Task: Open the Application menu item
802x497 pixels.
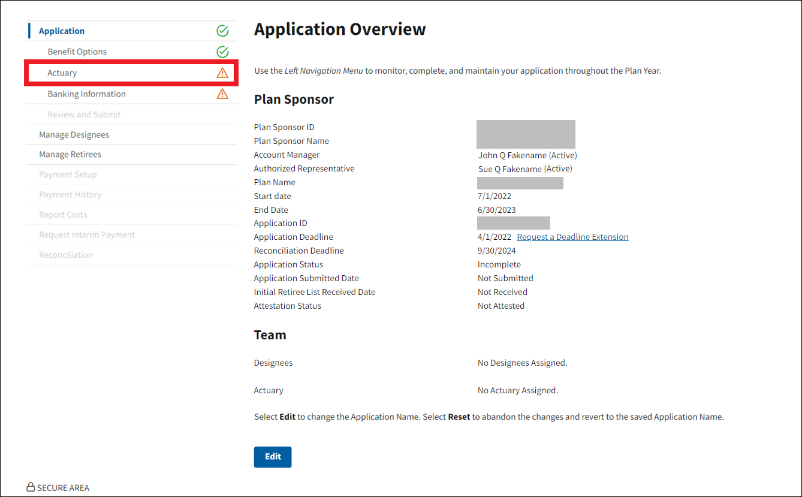Action: [x=62, y=31]
